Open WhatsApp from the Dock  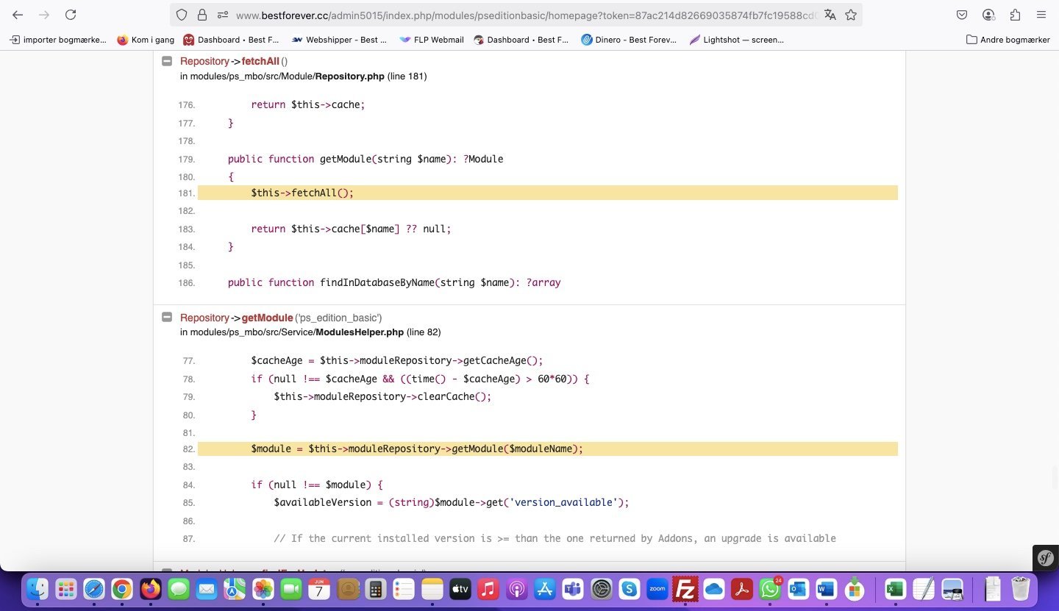coord(770,590)
